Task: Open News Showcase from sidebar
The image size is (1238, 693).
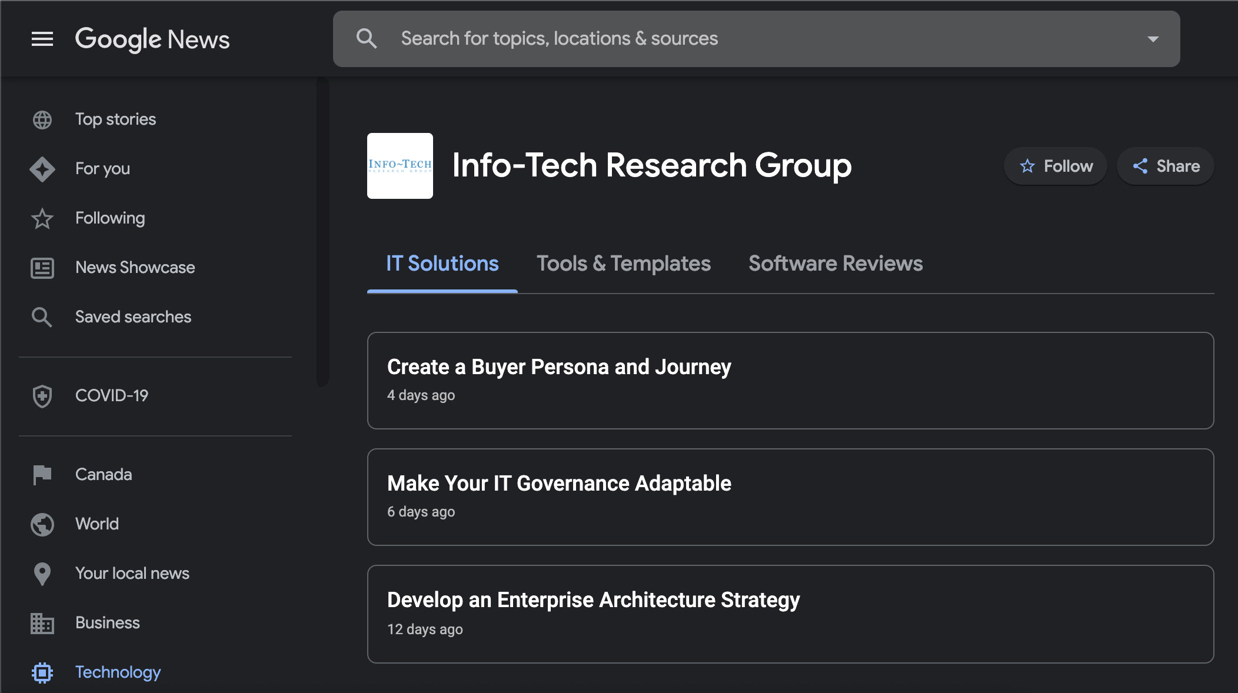Action: (x=135, y=268)
